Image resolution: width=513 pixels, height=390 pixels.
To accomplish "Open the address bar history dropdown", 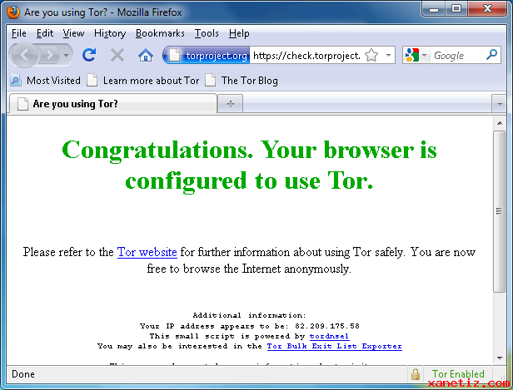I will click(388, 55).
